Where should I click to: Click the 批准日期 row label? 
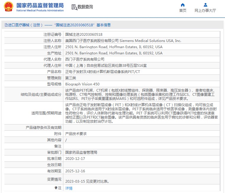click(54, 159)
